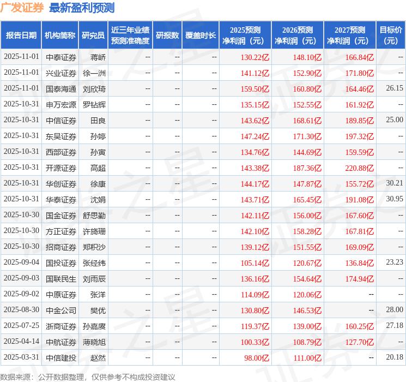Click 中信建投 institution cell
Screen dimensions: 406x382
click(x=61, y=358)
